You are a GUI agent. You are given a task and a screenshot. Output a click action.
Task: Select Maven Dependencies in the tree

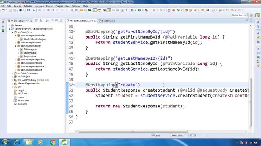coord(29,84)
